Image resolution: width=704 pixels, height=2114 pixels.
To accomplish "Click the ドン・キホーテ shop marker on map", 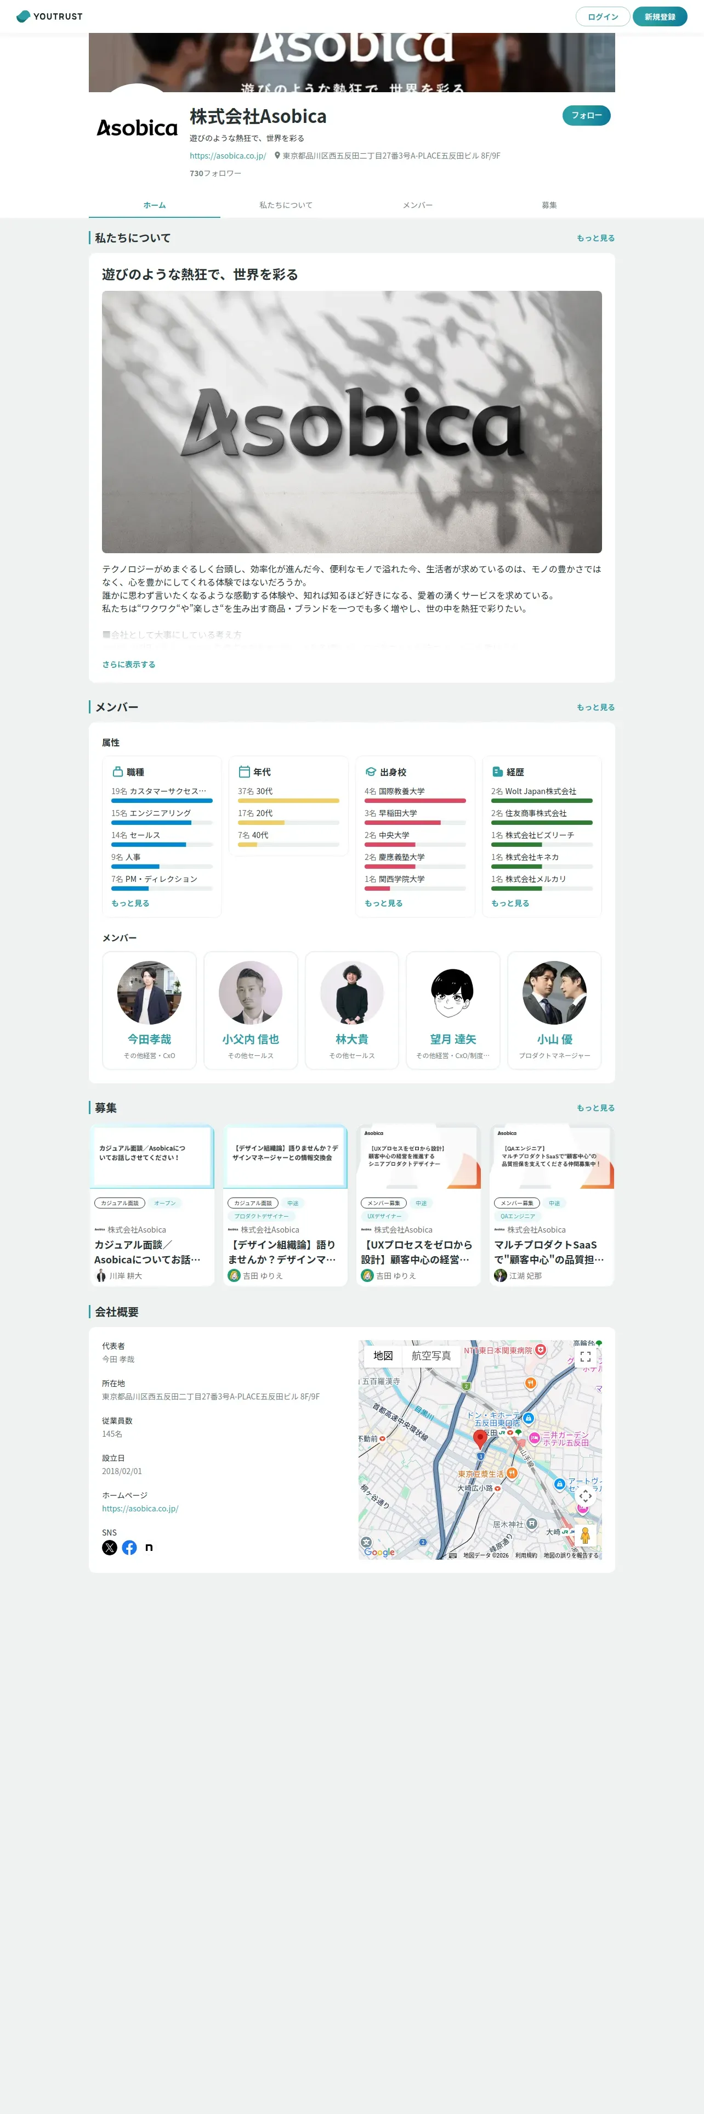I will (529, 1417).
